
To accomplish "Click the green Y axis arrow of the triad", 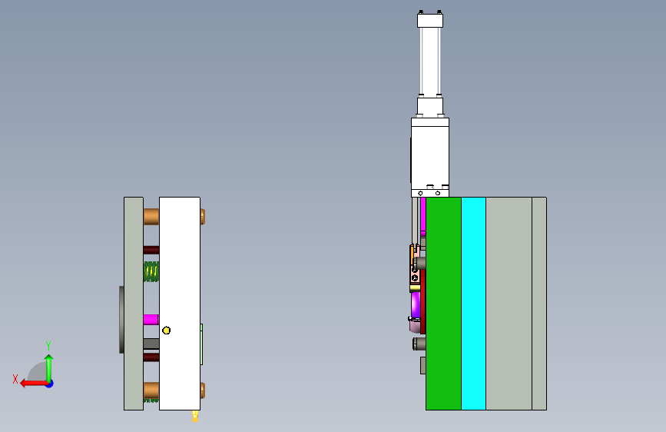I will pos(49,368).
